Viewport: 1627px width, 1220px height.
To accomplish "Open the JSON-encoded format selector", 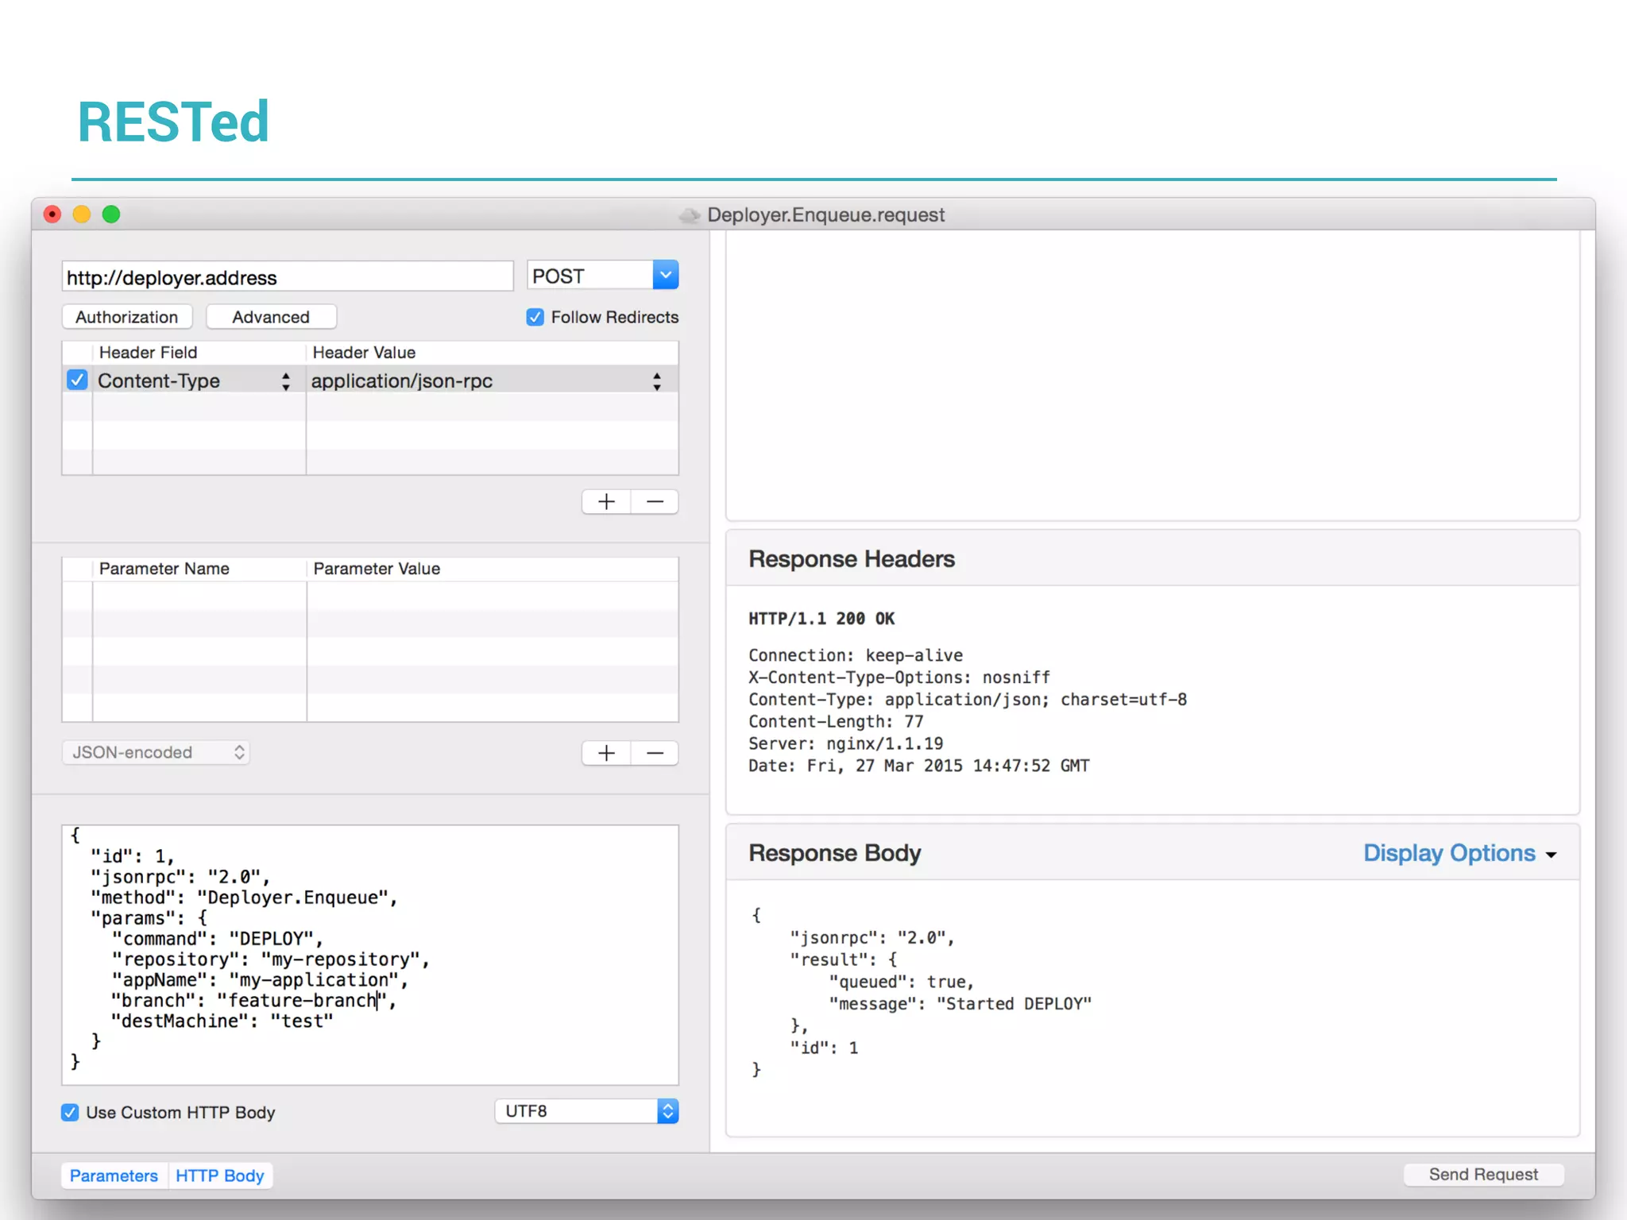I will pos(156,752).
